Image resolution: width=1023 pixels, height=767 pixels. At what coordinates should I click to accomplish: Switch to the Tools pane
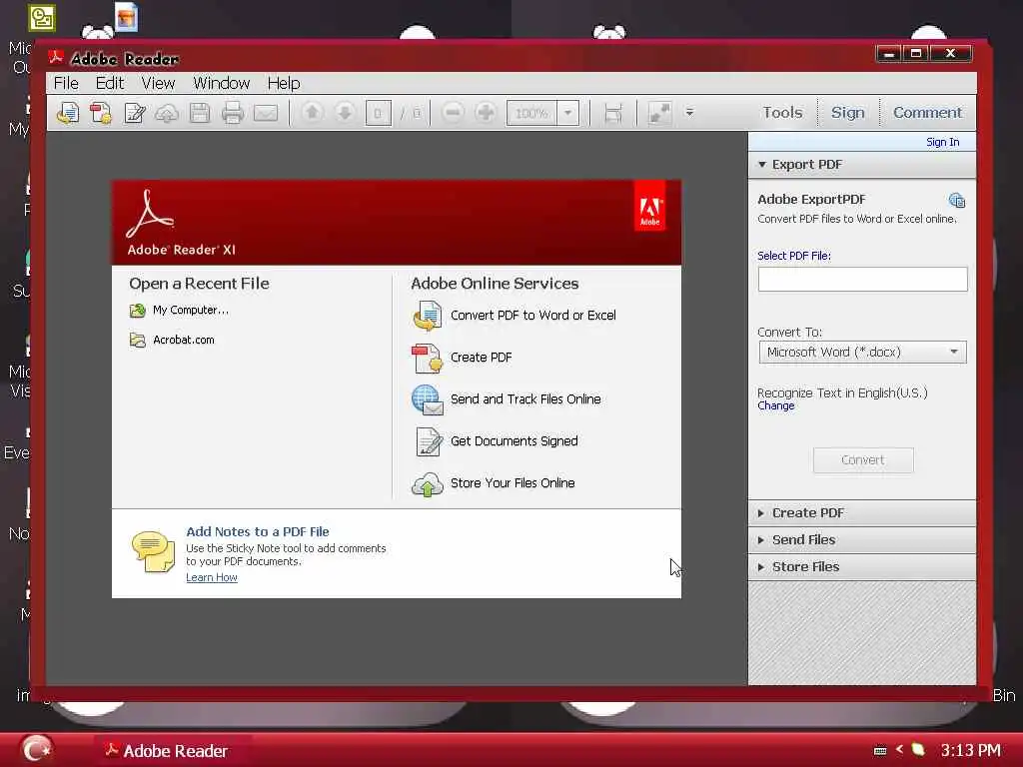pyautogui.click(x=783, y=113)
